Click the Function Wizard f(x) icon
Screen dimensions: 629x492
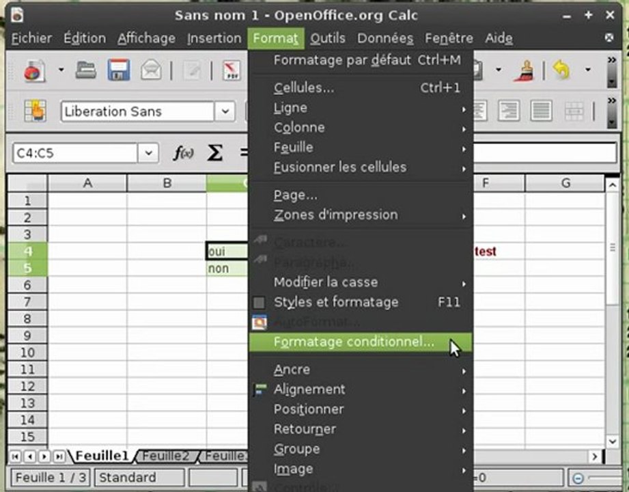tap(183, 153)
